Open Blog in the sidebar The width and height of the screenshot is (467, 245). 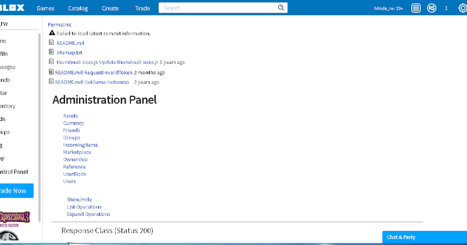[1, 145]
